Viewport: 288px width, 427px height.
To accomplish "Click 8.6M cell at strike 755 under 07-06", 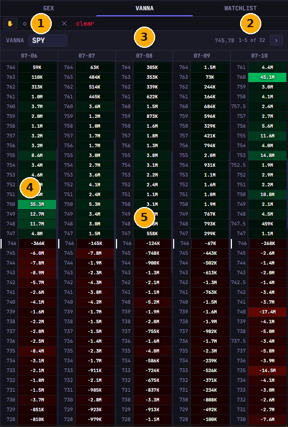I will tap(37, 155).
